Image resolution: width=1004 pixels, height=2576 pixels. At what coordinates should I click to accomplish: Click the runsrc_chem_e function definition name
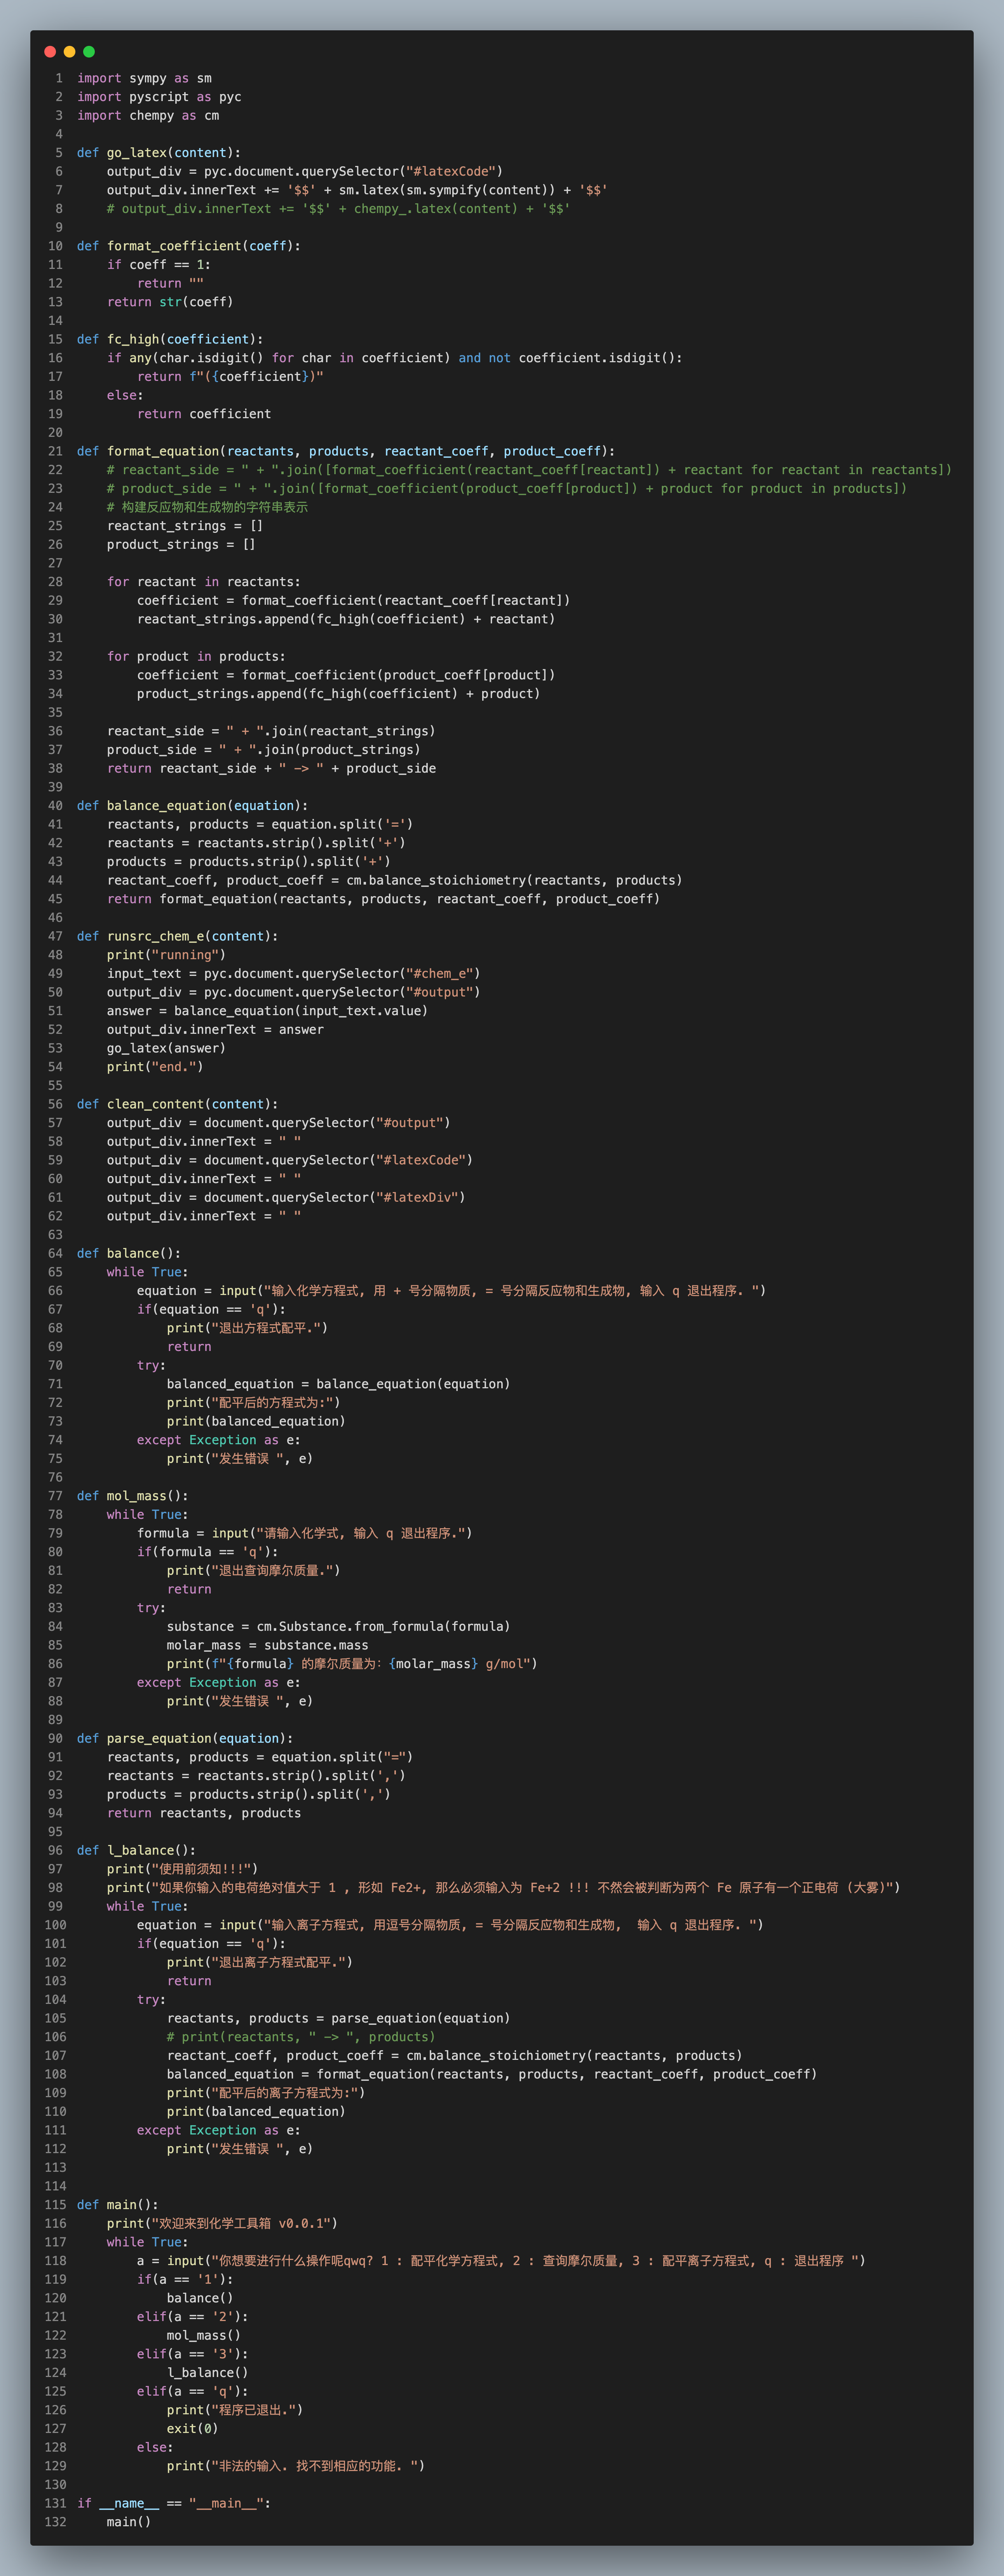(x=155, y=936)
